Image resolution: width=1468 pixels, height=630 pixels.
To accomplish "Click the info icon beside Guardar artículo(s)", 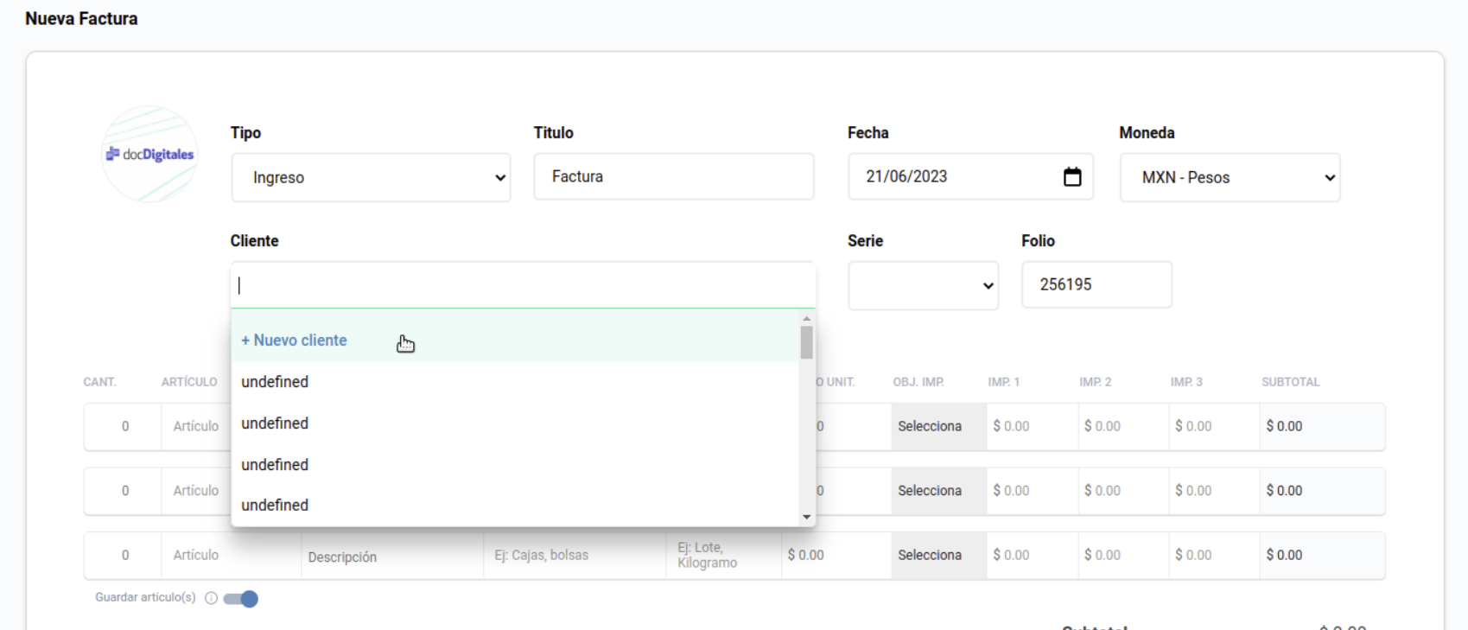I will [x=211, y=598].
